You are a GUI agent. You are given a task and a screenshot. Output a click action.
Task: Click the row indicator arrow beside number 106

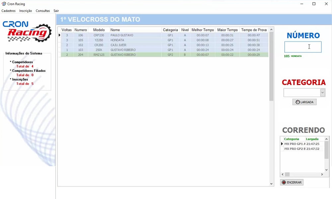[x=59, y=35]
